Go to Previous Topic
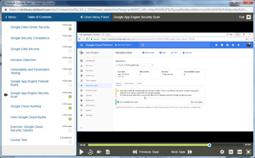 point(146,152)
